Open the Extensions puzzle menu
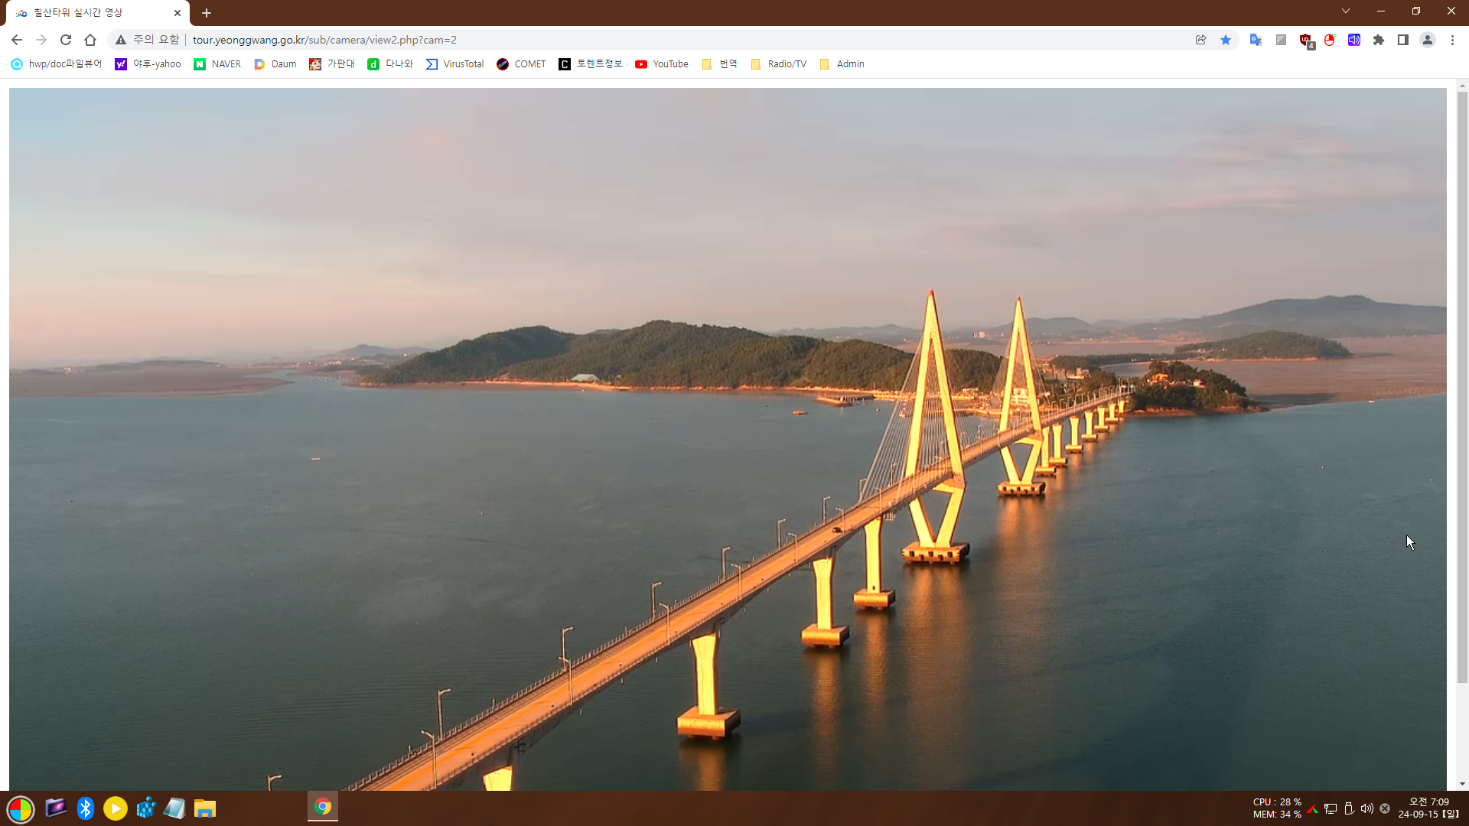The height and width of the screenshot is (826, 1469). (x=1379, y=40)
